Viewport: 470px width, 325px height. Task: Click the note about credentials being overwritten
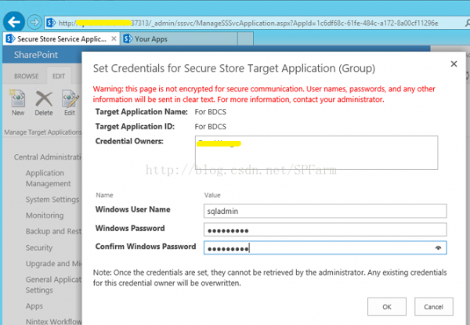pos(269,278)
